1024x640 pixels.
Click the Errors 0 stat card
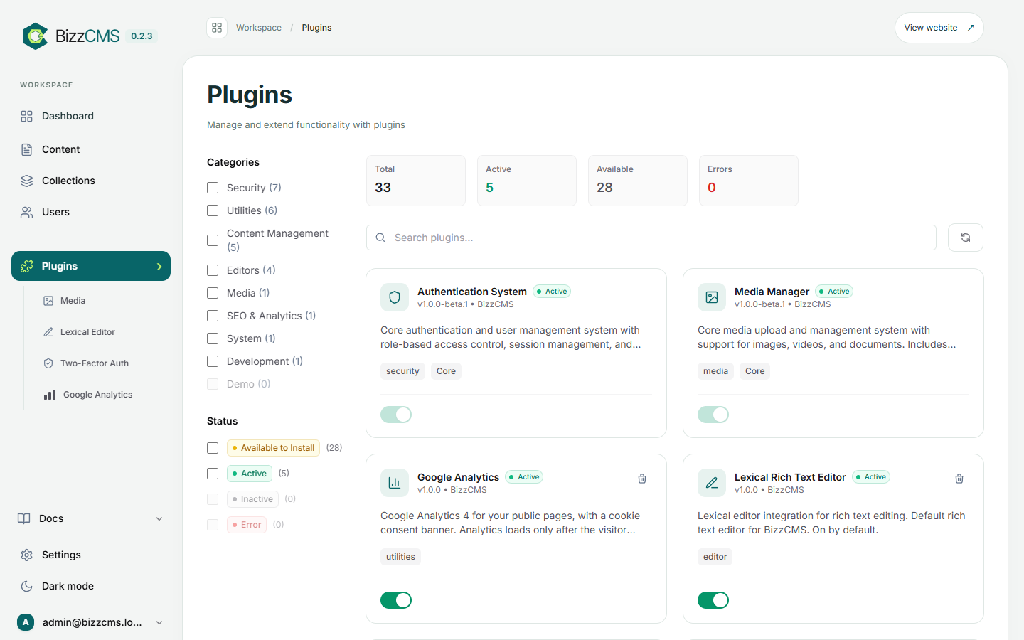pos(749,181)
